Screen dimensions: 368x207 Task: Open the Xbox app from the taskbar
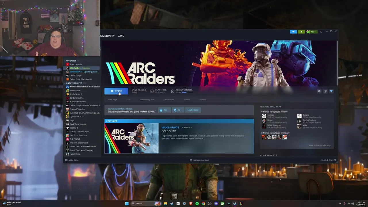222,204
